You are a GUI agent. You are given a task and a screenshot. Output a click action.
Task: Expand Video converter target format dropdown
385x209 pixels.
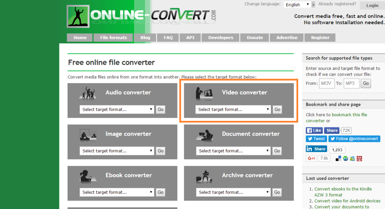[233, 109]
